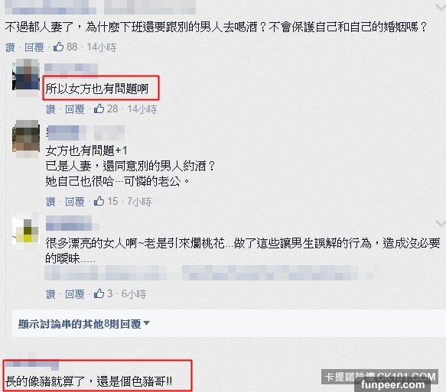Click thumbs-up icon with 88 likes
This screenshot has width=446, height=392.
pyautogui.click(x=59, y=47)
